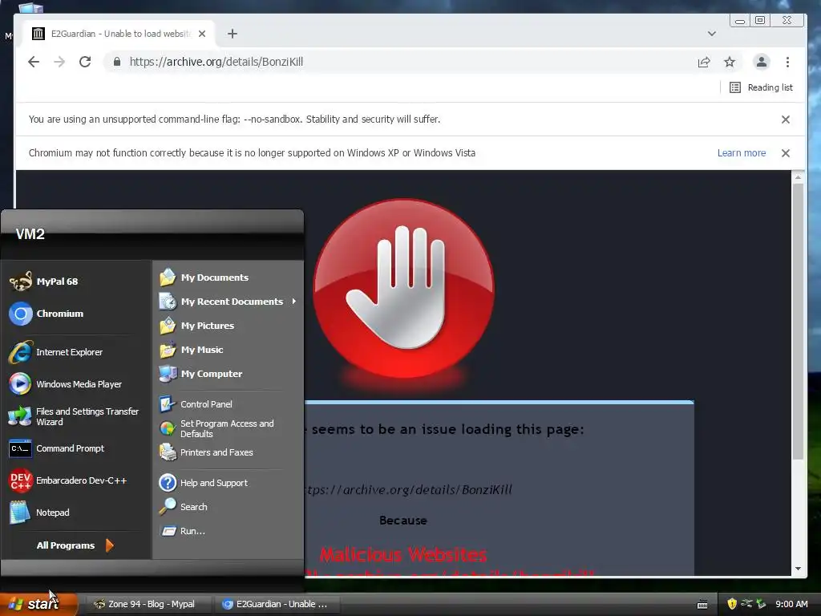Open a new tab with the plus button
Image resolution: width=821 pixels, height=616 pixels.
pos(233,34)
